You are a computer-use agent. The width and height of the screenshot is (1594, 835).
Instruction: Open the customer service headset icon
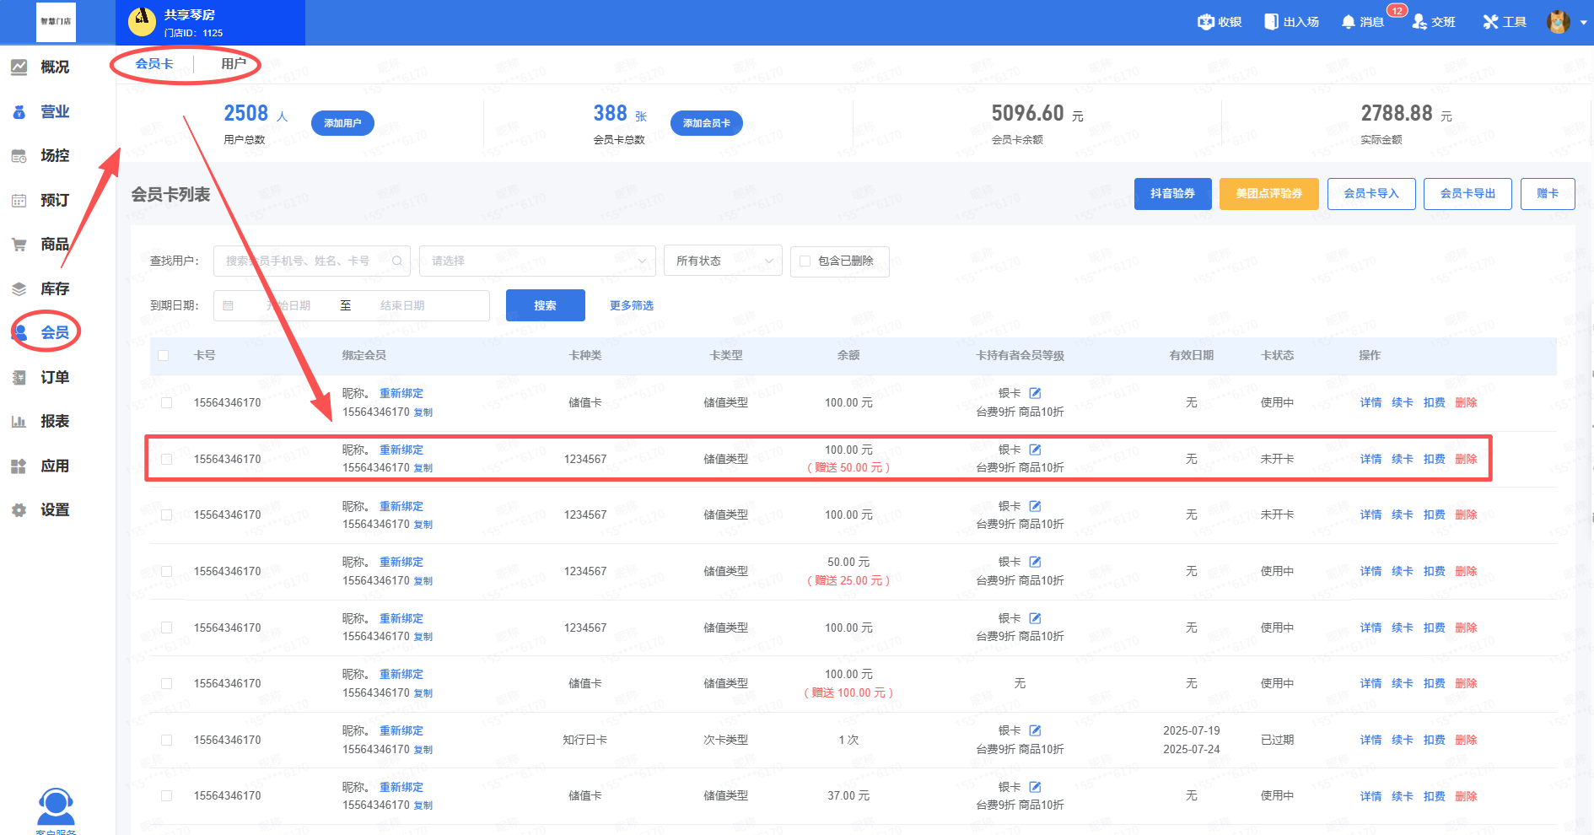pos(56,806)
